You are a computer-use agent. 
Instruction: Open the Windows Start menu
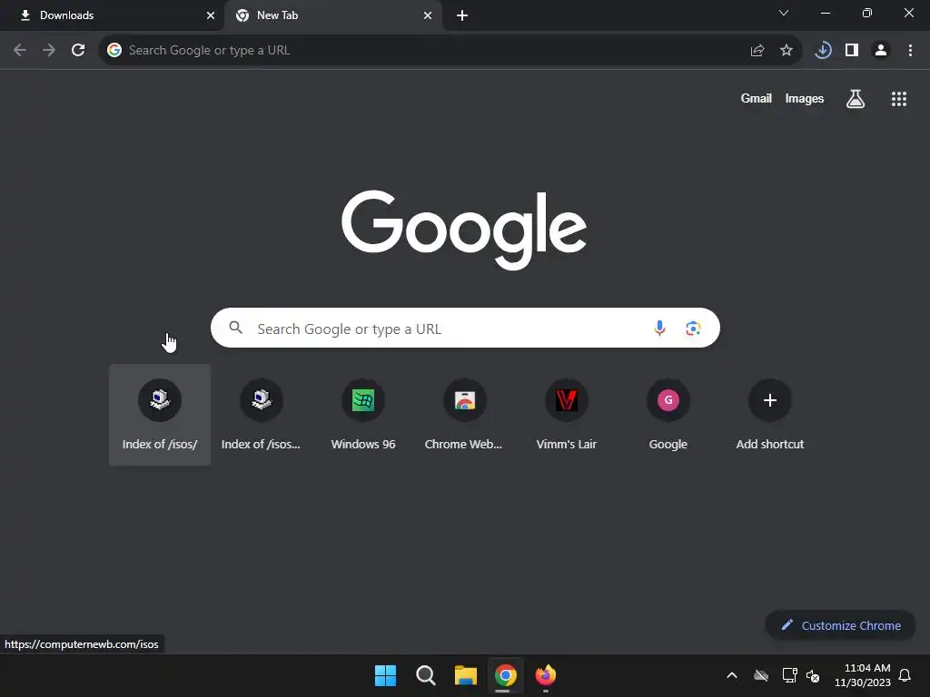[385, 675]
